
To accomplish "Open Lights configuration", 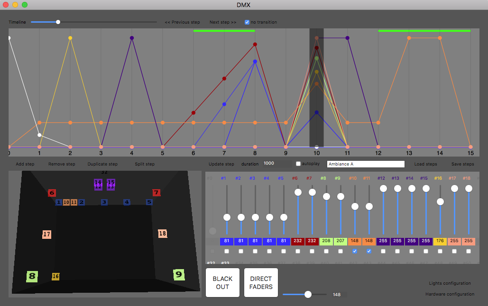I will pyautogui.click(x=450, y=283).
